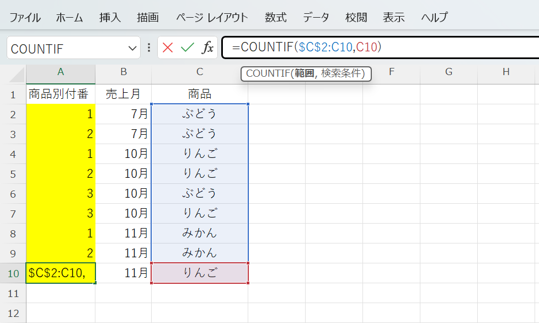Click cell C10 containing りんご
The height and width of the screenshot is (323, 539).
pos(200,273)
